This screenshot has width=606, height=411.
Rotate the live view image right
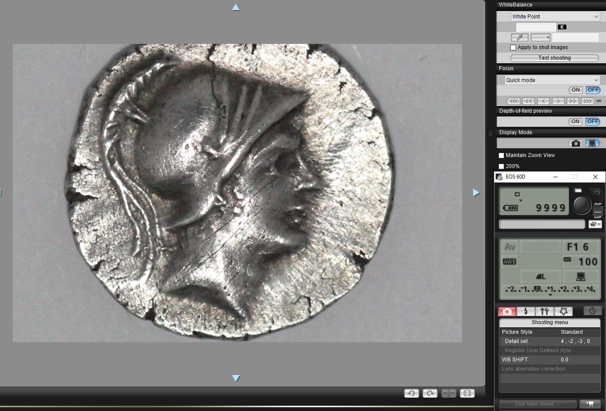[430, 393]
